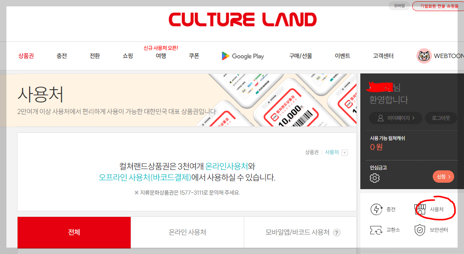464x254 pixels.
Task: Click the 안심금고 gear icon
Action: tap(374, 178)
